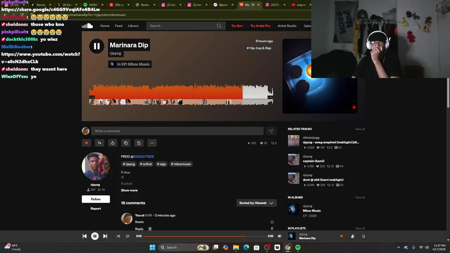Like the 'flowin' comment heart
Image resolution: width=450 pixels, height=253 pixels.
coord(272,222)
